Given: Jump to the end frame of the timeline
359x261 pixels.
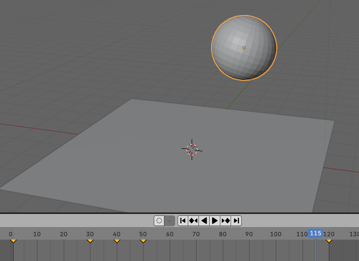Looking at the screenshot, I should click(x=236, y=221).
